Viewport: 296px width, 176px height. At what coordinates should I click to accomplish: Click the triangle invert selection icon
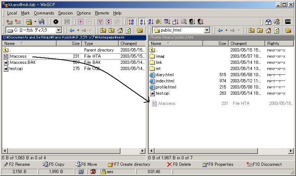click(100, 22)
